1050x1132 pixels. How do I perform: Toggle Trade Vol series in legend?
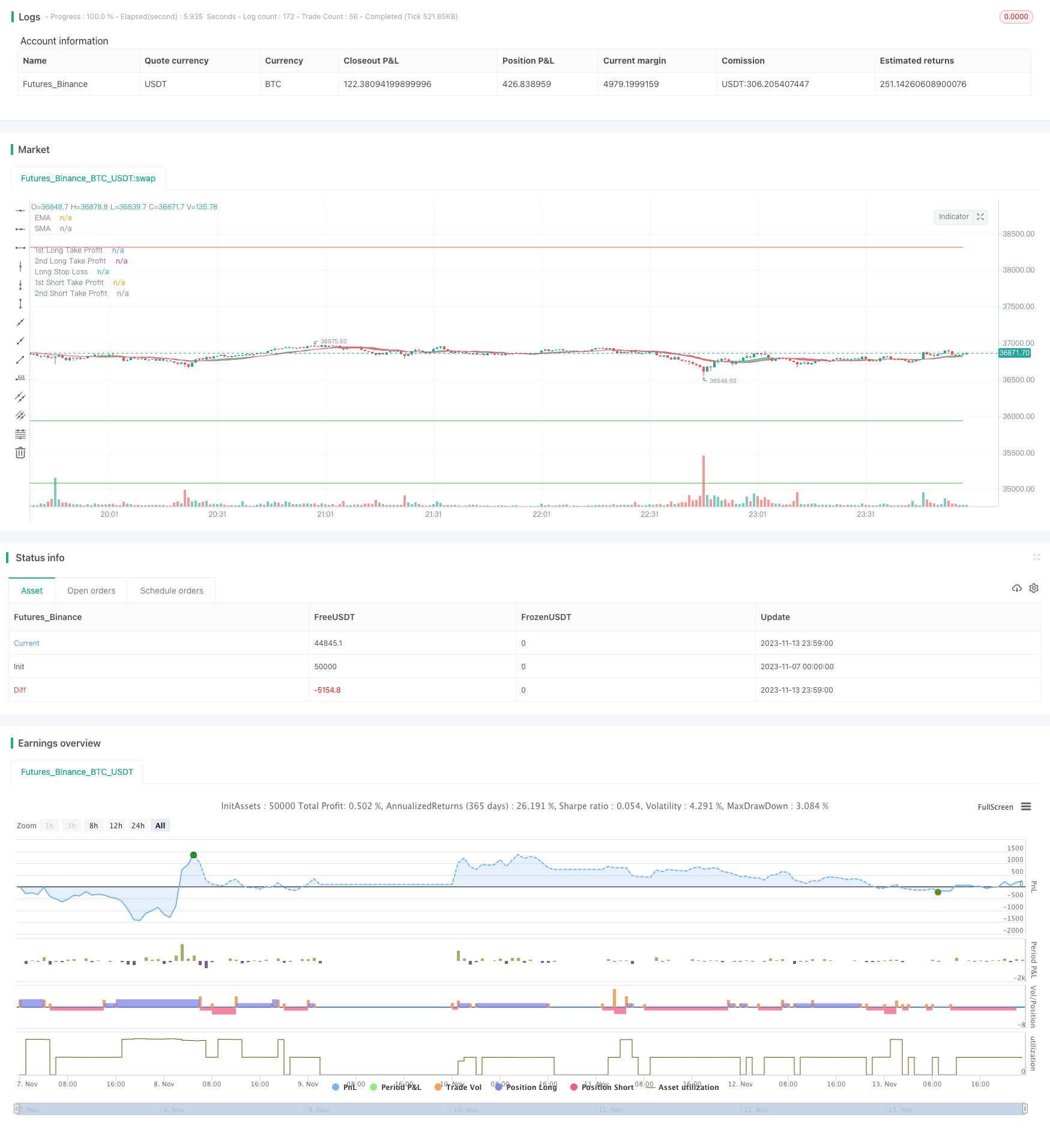tap(458, 1087)
